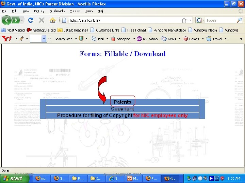Open Yahoo News toolbar button
The height and width of the screenshot is (183, 245).
169,39
